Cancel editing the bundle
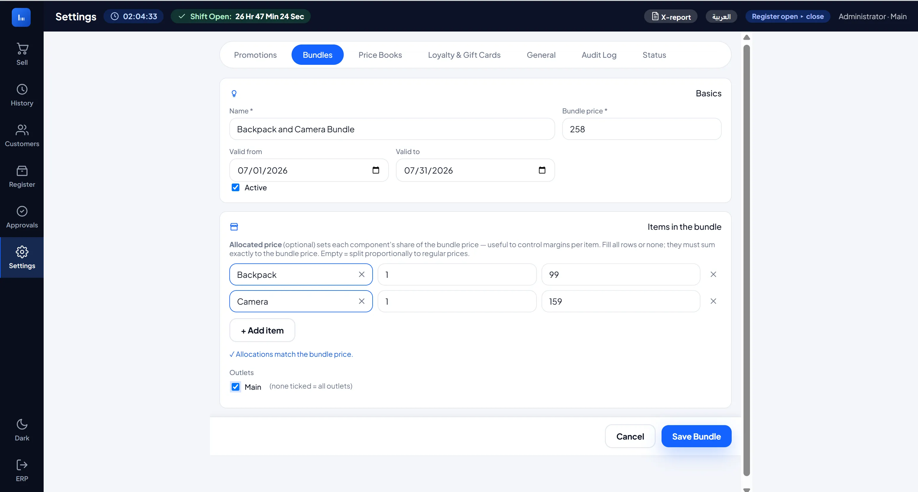The image size is (918, 492). 630,436
